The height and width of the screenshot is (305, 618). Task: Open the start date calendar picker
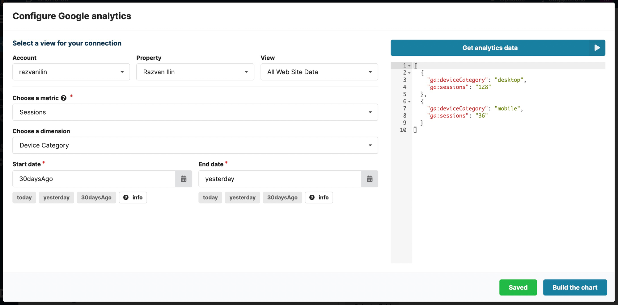[184, 179]
